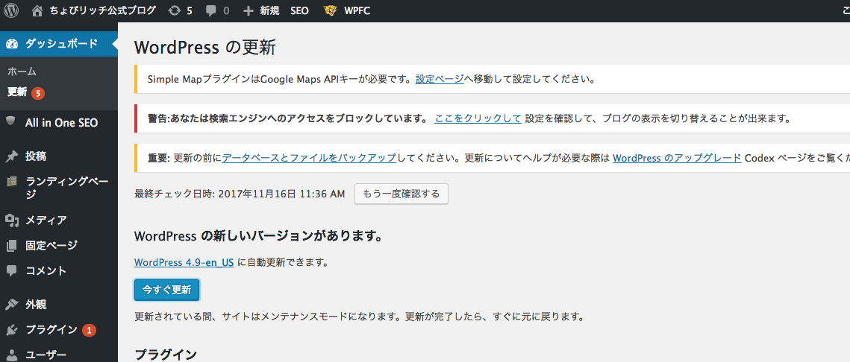Click the updates refresh icon with 5

(175, 10)
